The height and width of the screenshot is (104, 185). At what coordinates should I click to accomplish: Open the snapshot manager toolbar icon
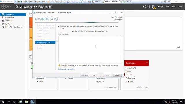click(x=68, y=2)
